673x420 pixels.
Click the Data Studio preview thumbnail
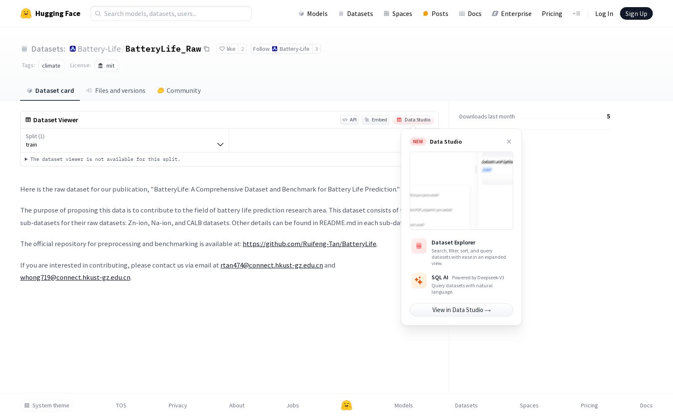pyautogui.click(x=461, y=191)
